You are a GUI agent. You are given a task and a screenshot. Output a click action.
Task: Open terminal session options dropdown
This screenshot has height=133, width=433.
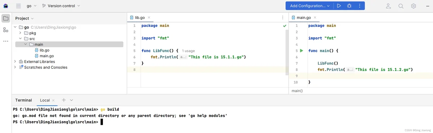71,100
